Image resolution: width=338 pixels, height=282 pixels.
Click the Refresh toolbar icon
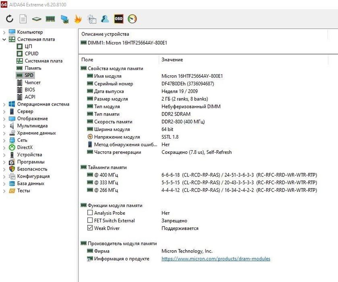[10, 19]
